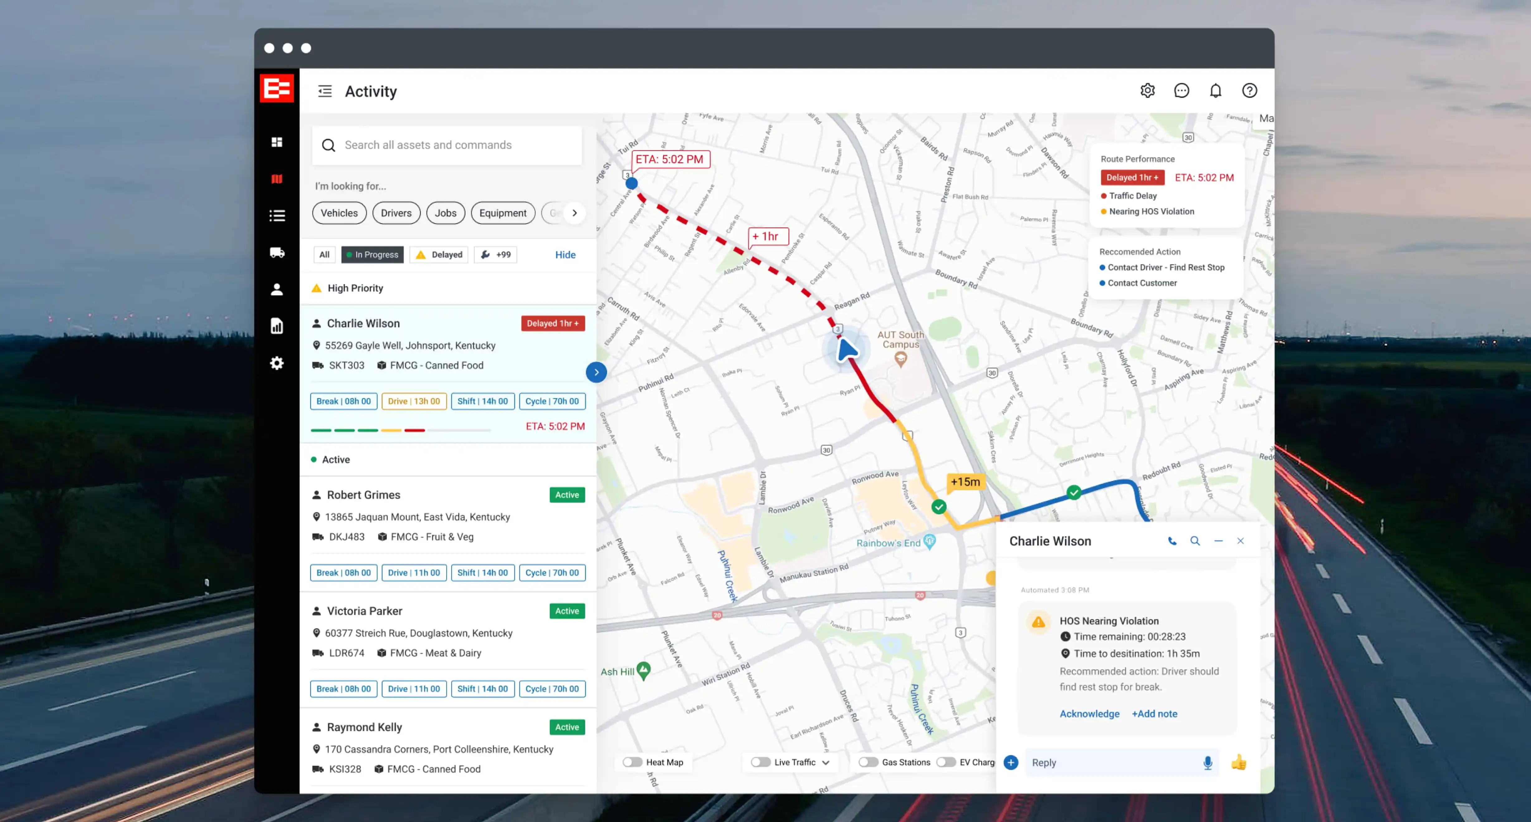Viewport: 1531px width, 822px height.
Task: Select the red map icon in sidebar
Action: click(x=277, y=179)
